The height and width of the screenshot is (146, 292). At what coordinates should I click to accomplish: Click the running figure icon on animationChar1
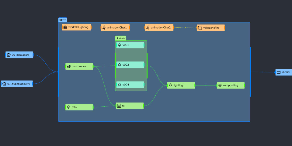(x=104, y=28)
